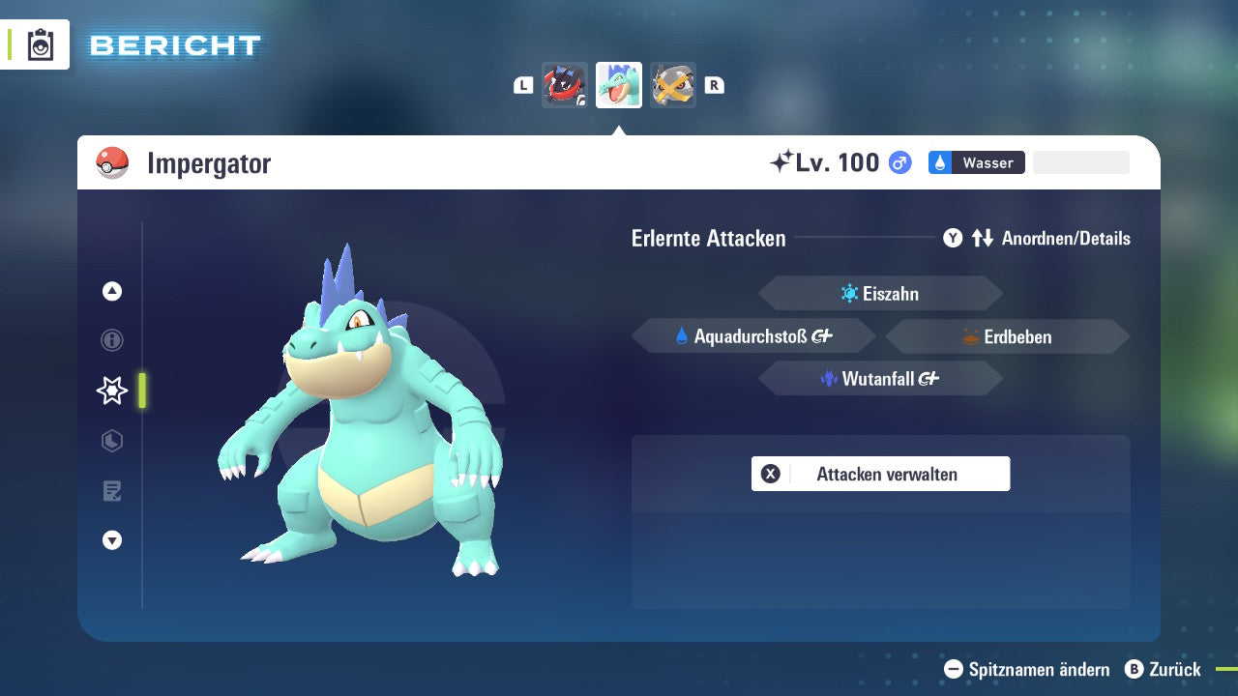Choose the Erdbeben move
The height and width of the screenshot is (696, 1238).
[x=1007, y=336]
